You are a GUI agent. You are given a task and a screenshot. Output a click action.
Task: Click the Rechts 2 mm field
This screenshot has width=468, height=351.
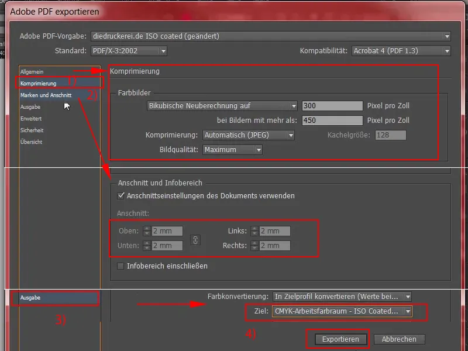[x=274, y=246]
